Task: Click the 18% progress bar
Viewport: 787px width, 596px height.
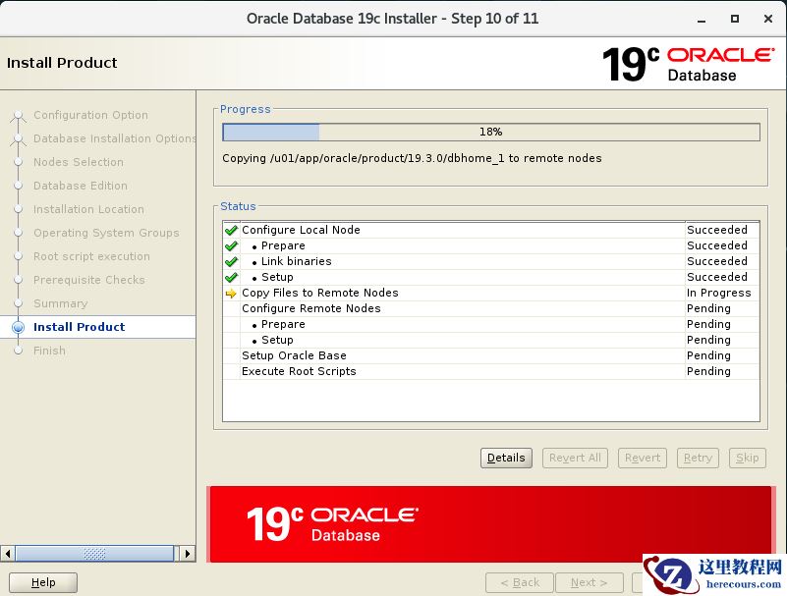Action: click(x=491, y=132)
